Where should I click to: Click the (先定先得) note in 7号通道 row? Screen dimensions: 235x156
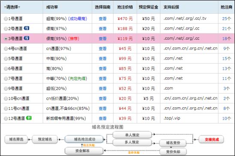[78, 79]
